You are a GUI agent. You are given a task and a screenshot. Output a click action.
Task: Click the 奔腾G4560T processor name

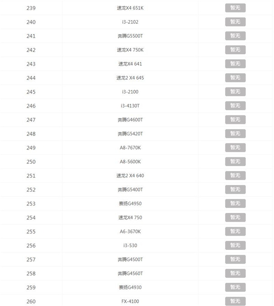point(130,273)
